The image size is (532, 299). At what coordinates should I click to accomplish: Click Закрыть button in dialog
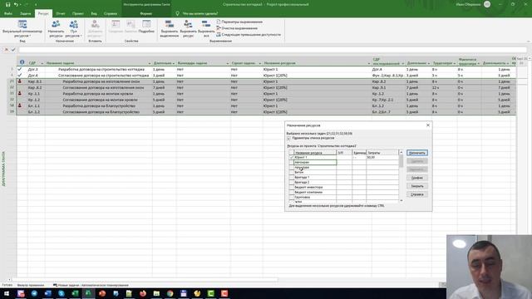tap(417, 186)
